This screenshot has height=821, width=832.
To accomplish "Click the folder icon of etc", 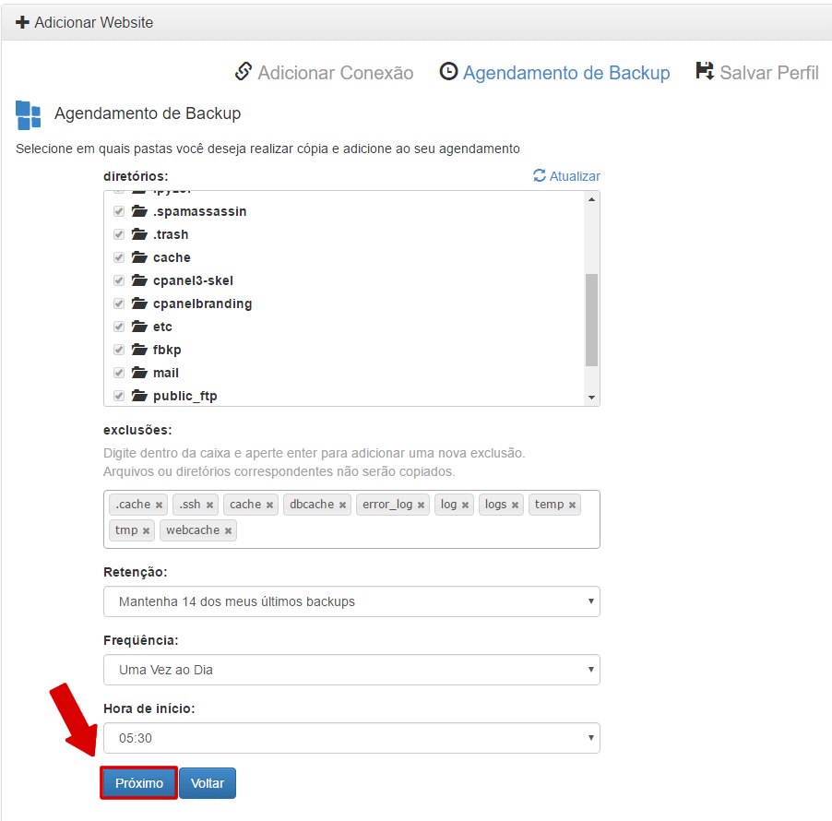I will click(x=139, y=327).
